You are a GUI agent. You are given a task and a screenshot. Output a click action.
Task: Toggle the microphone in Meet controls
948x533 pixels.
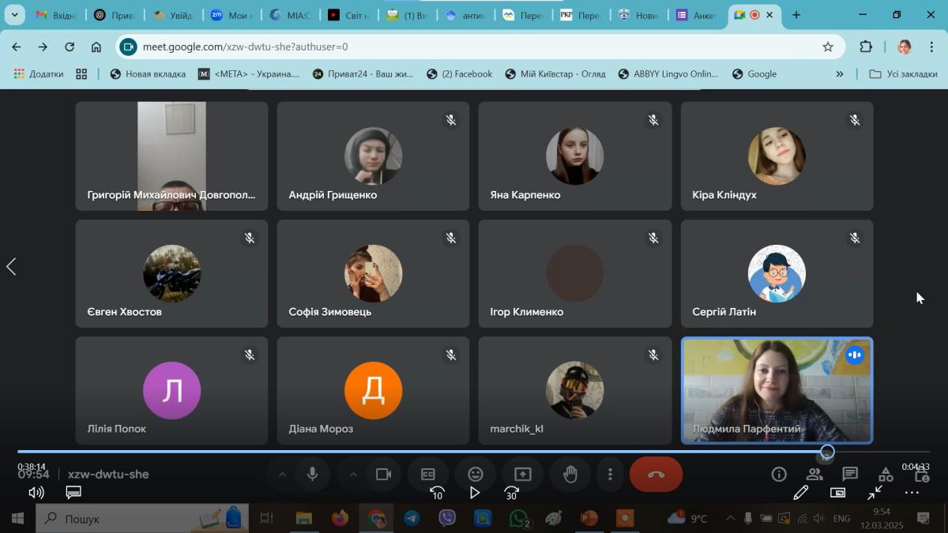[x=313, y=475]
